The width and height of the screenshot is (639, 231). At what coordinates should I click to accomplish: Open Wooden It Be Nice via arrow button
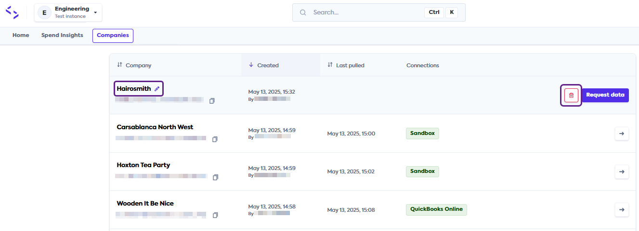click(622, 209)
